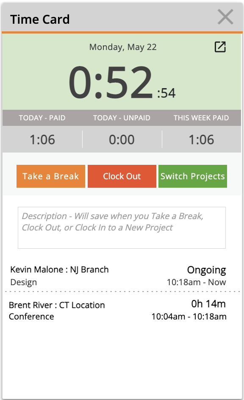Open the Brent River : CT Location entry
Viewport: 244px width, 400px height.
(x=118, y=311)
